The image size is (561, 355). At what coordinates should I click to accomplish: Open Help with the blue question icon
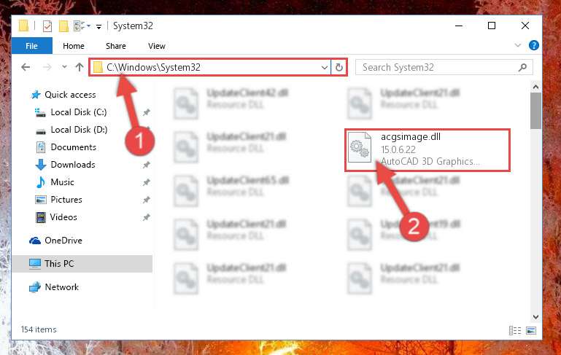coord(533,45)
